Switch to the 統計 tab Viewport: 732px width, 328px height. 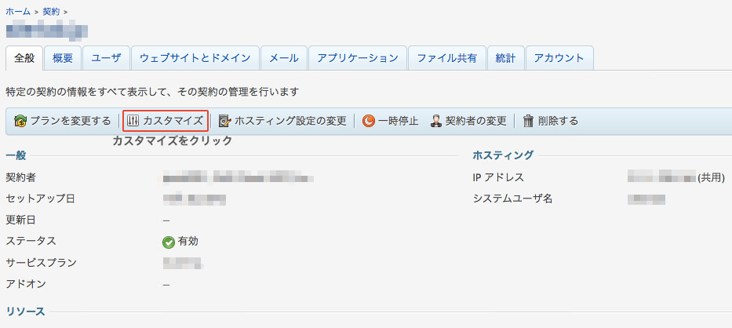pyautogui.click(x=505, y=58)
